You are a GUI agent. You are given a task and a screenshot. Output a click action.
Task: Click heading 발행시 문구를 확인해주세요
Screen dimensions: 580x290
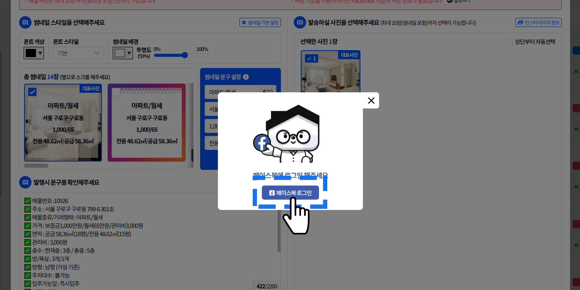click(66, 182)
